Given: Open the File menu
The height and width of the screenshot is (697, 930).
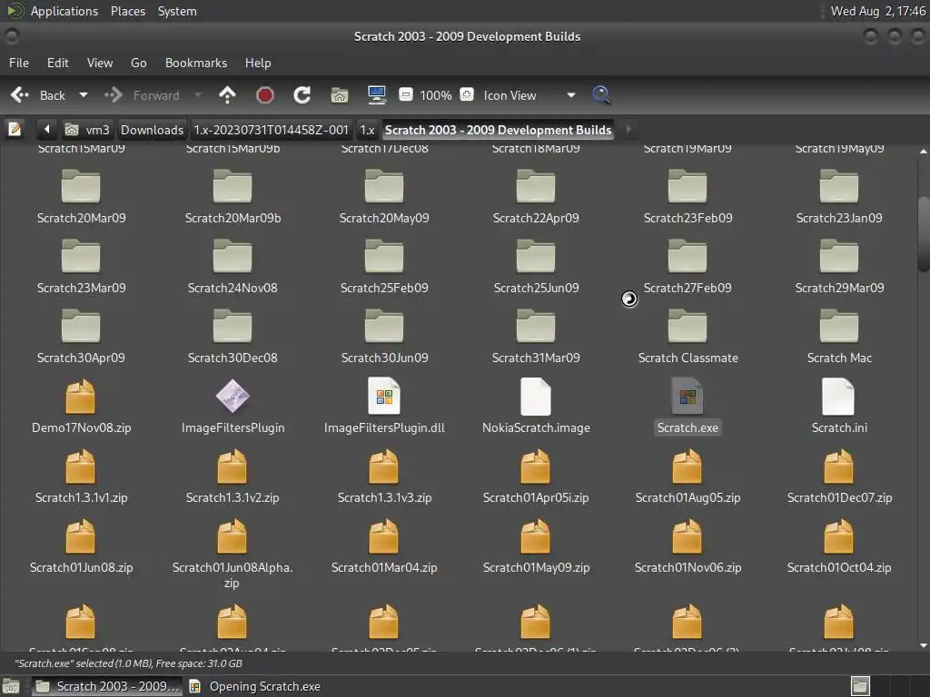Looking at the screenshot, I should tap(19, 63).
